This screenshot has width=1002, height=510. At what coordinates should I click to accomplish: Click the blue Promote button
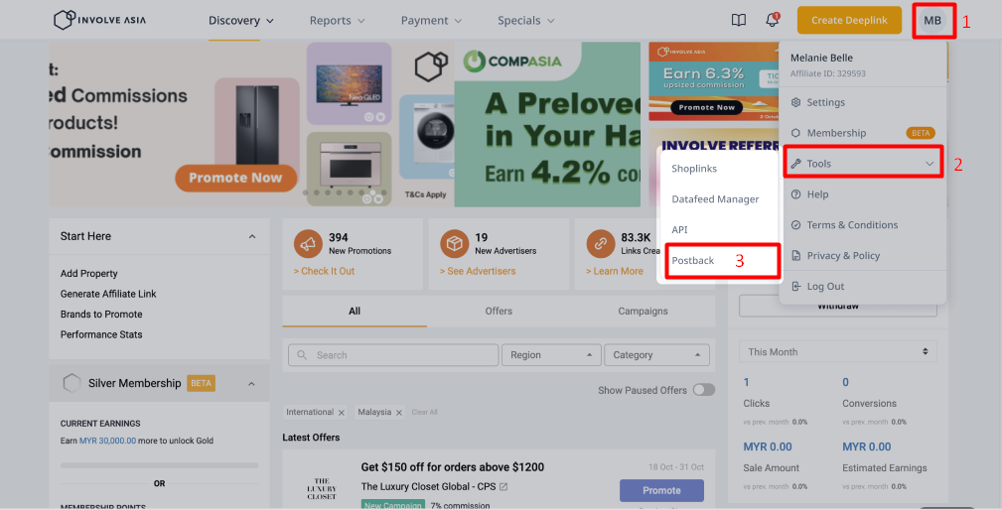coord(661,490)
